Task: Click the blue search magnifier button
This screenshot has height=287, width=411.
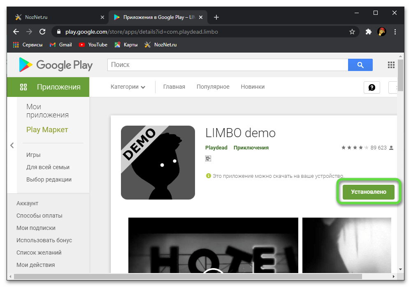Action: tap(360, 65)
